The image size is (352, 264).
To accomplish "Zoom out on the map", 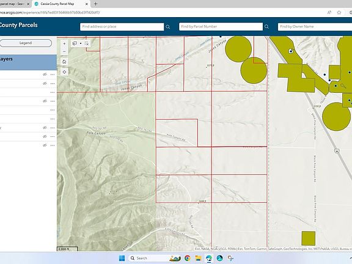I will click(64, 51).
